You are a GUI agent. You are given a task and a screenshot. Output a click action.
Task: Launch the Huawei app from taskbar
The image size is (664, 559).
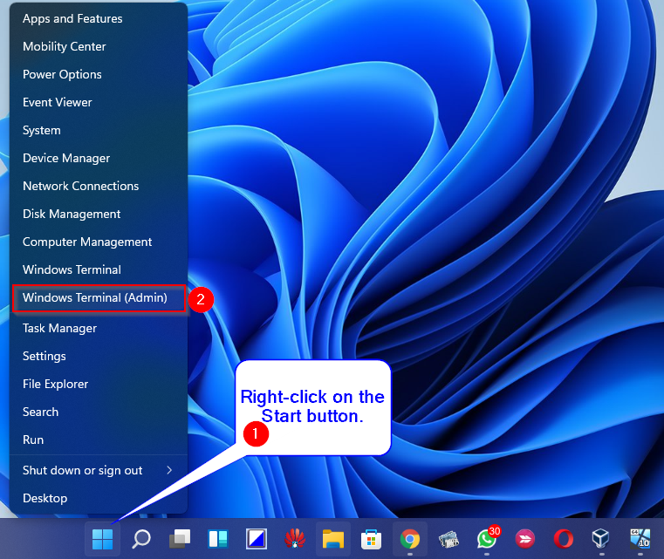pos(295,539)
